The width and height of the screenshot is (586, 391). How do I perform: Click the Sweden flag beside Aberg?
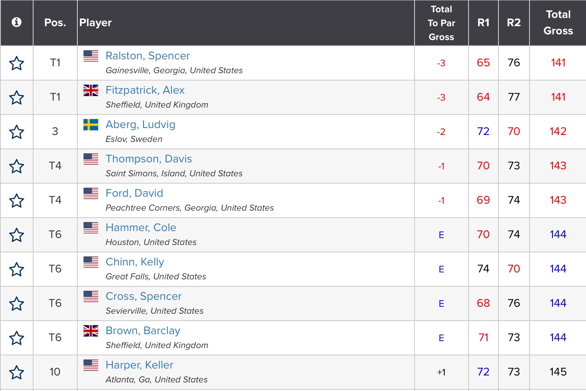click(91, 124)
